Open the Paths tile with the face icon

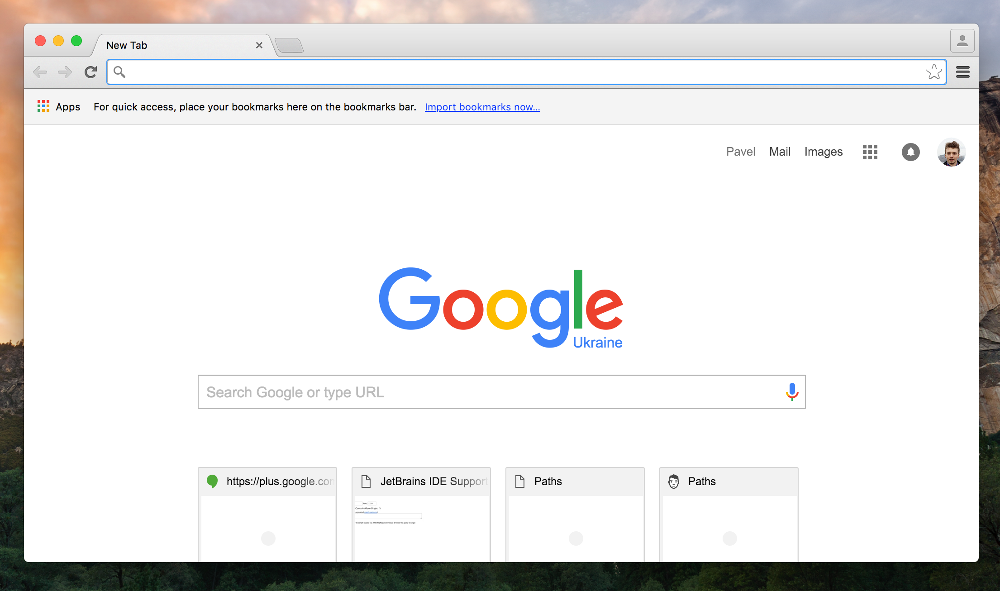[x=729, y=515]
